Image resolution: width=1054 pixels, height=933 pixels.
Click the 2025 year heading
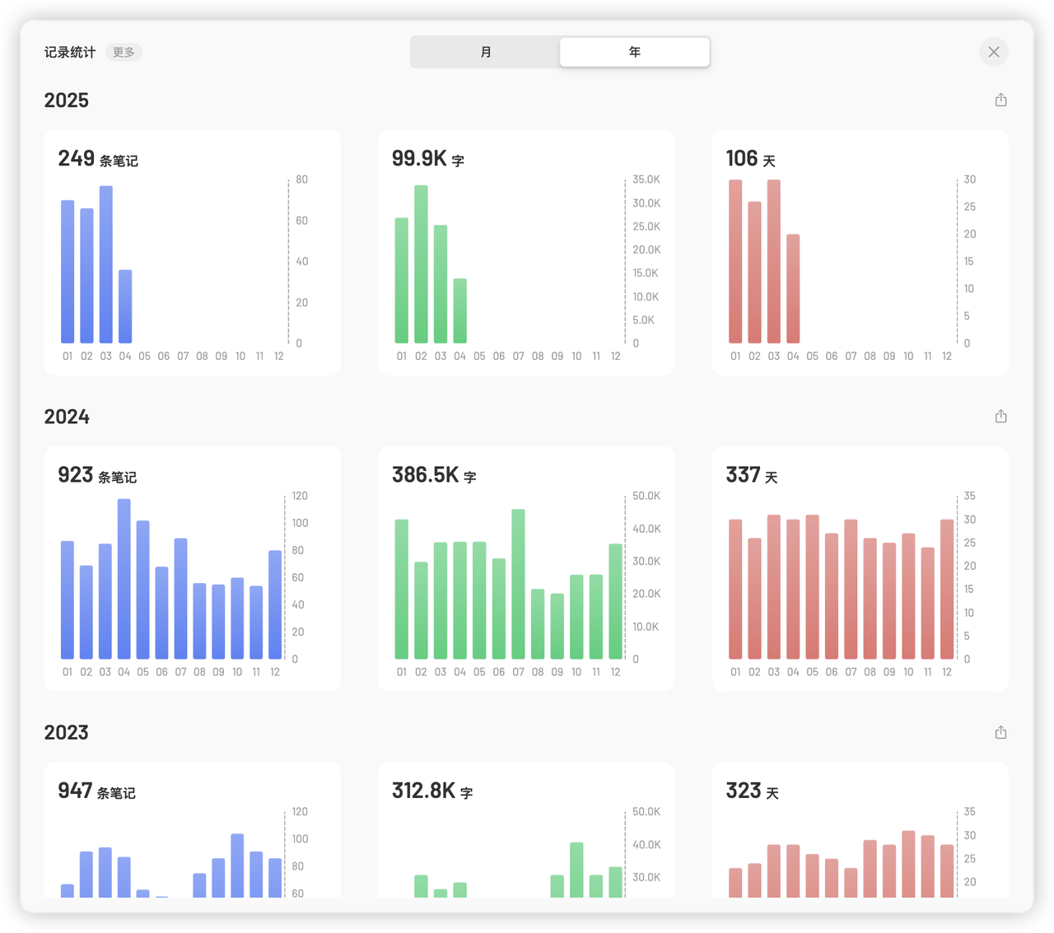click(67, 100)
